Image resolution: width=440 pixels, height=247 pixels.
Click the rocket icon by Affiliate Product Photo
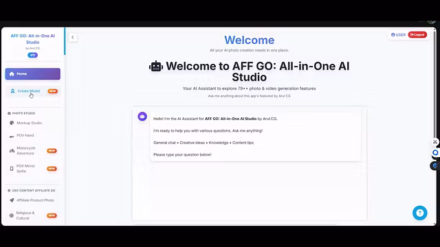[x=12, y=200]
